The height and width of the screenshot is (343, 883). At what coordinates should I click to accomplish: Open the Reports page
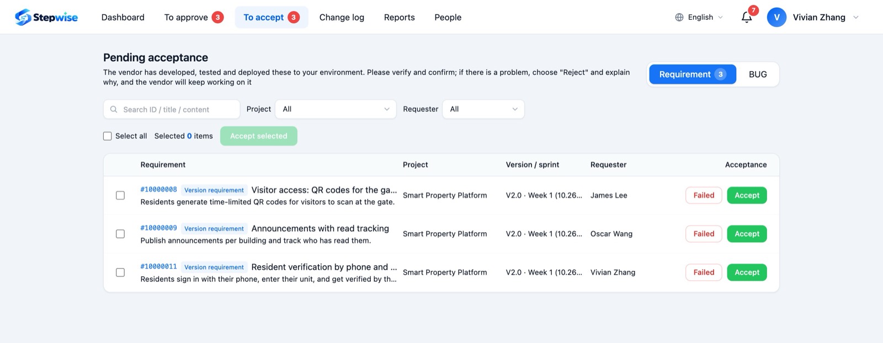400,17
